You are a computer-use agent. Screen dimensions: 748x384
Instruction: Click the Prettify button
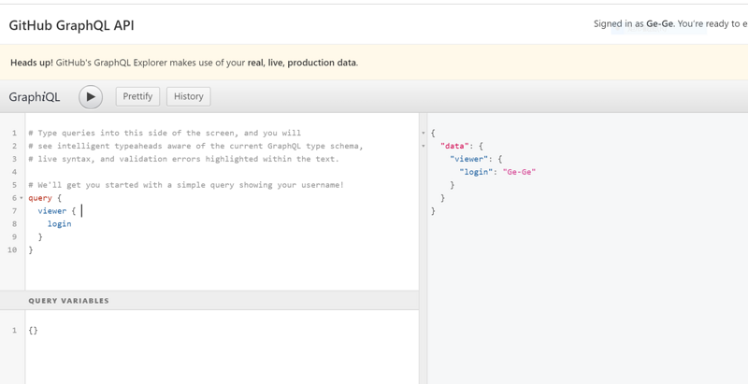[137, 97]
